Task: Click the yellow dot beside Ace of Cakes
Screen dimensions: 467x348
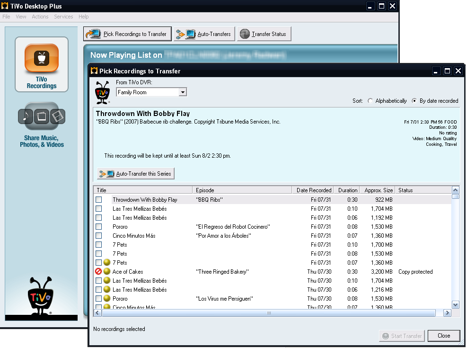Action: pos(107,271)
